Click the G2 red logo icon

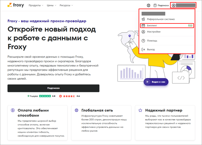(60, 96)
